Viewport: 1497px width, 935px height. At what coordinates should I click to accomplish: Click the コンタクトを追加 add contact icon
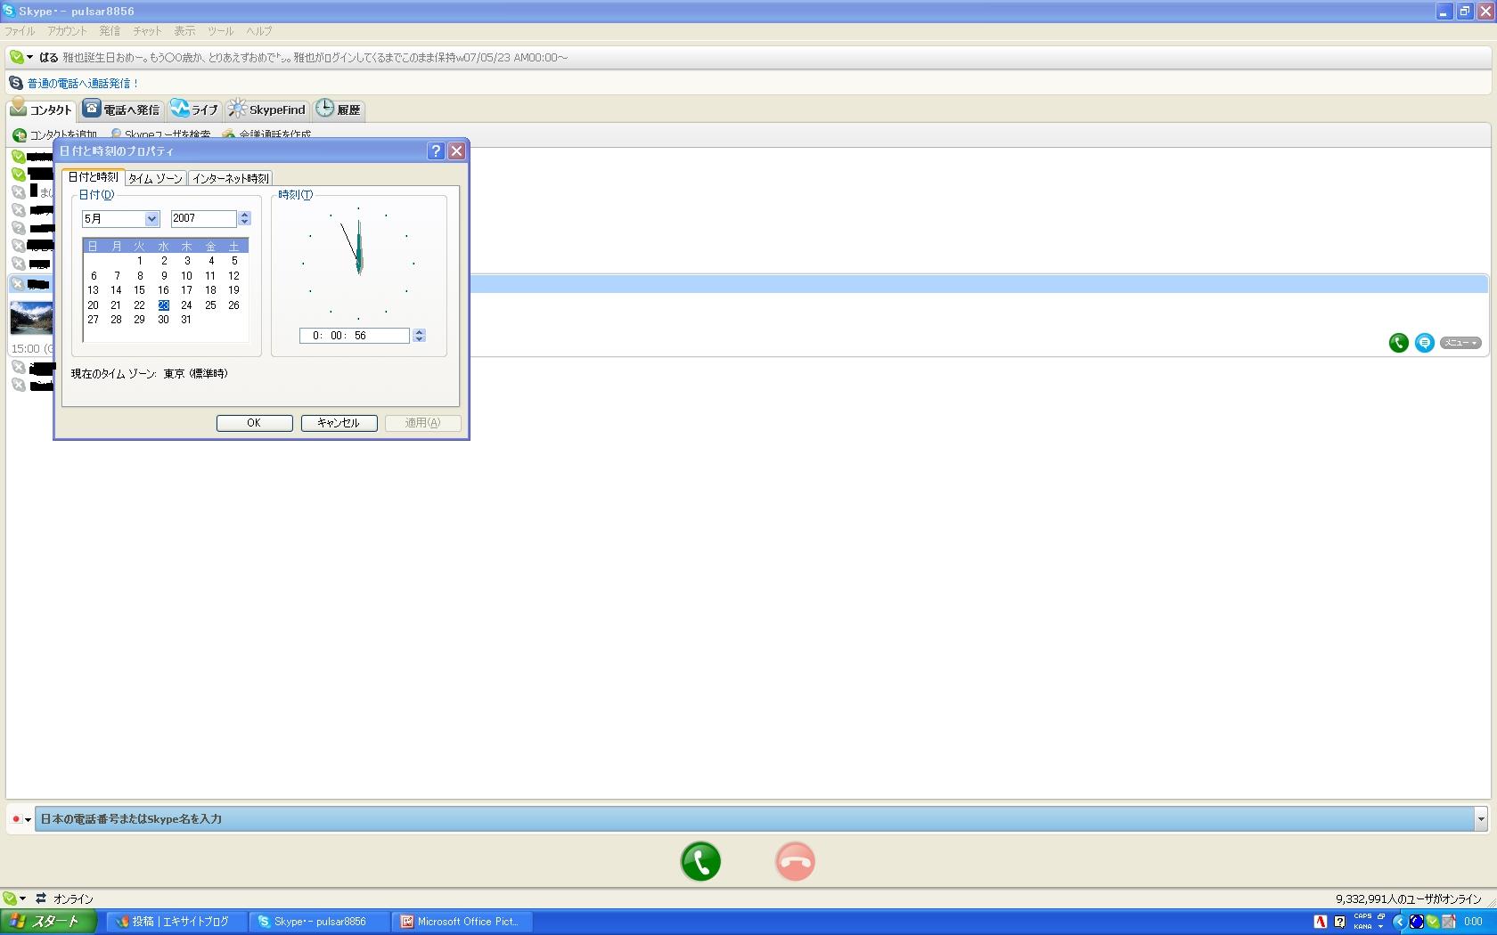(20, 135)
